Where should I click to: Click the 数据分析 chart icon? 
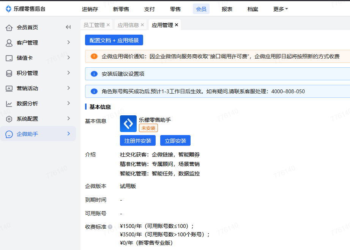pyautogui.click(x=9, y=104)
